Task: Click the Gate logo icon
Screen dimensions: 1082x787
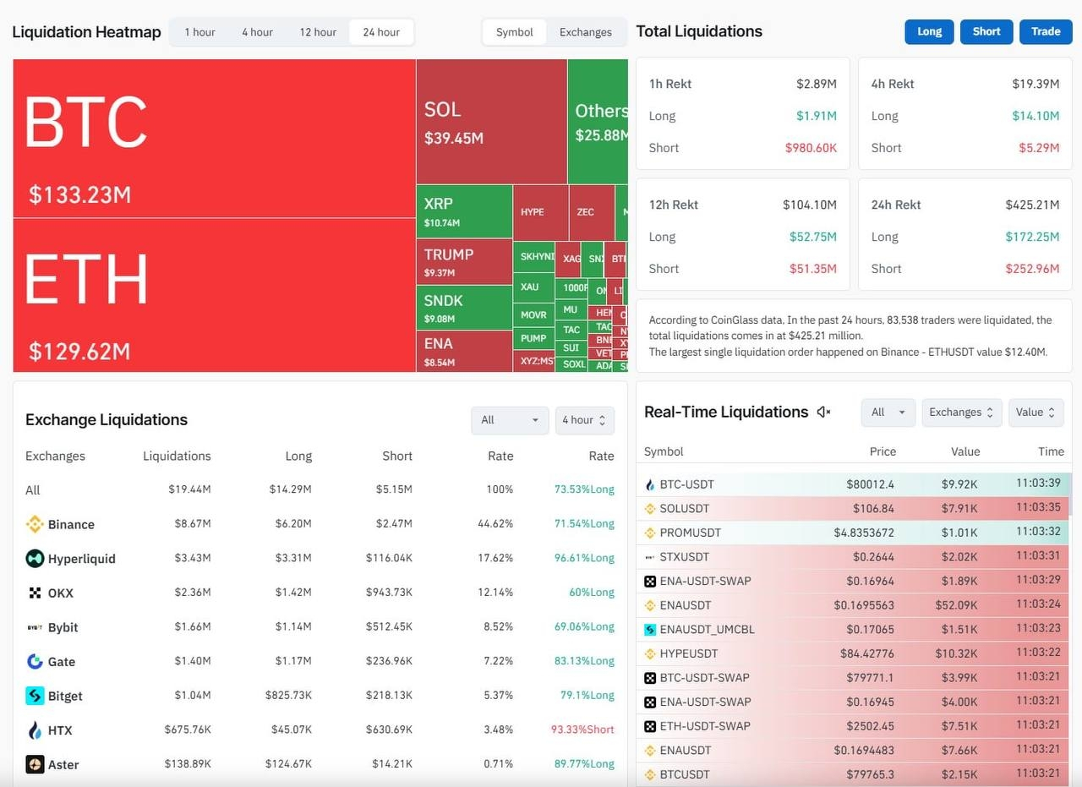Action: [x=35, y=661]
